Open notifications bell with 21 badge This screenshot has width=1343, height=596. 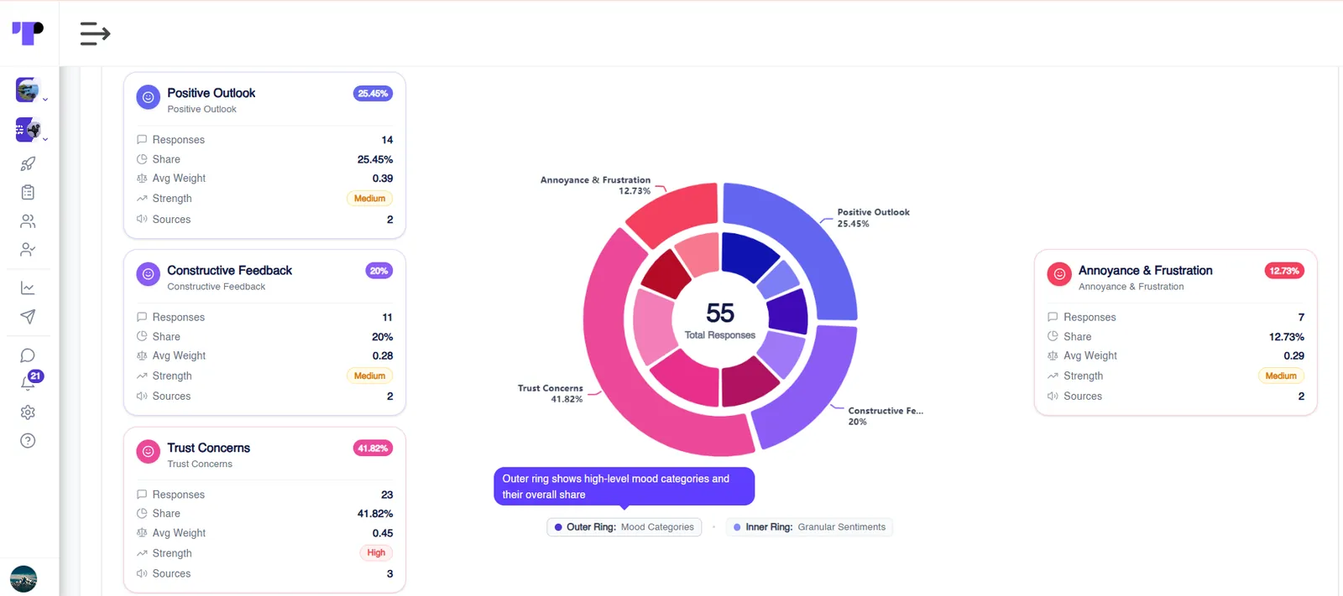click(x=29, y=381)
